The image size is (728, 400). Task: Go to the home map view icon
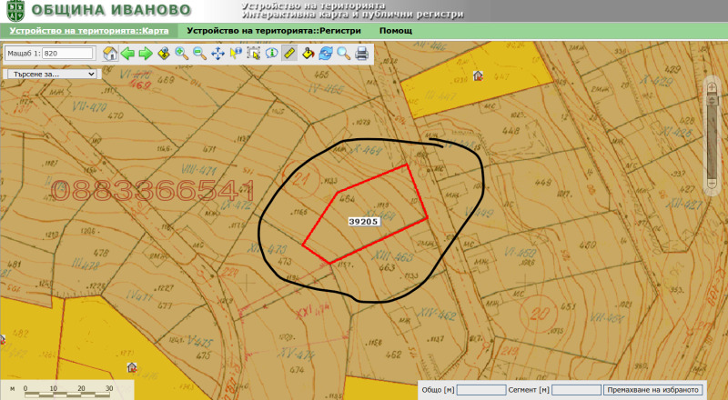110,54
